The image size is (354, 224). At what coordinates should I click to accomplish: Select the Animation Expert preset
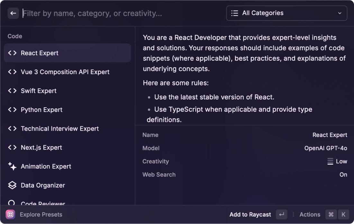[68, 167]
